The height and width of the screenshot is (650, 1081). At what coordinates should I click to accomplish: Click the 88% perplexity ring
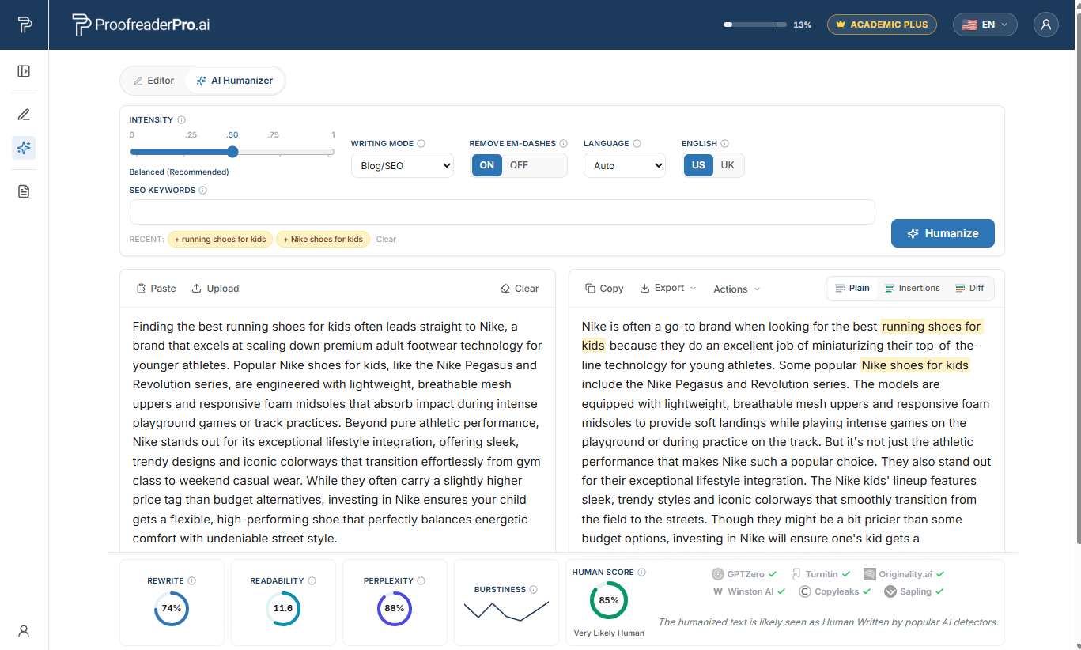tap(395, 609)
